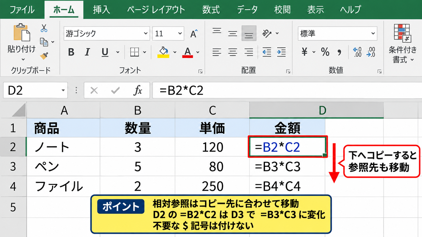The height and width of the screenshot is (237, 422).
Task: Increase indent with the right arrow icon
Action: [281, 52]
